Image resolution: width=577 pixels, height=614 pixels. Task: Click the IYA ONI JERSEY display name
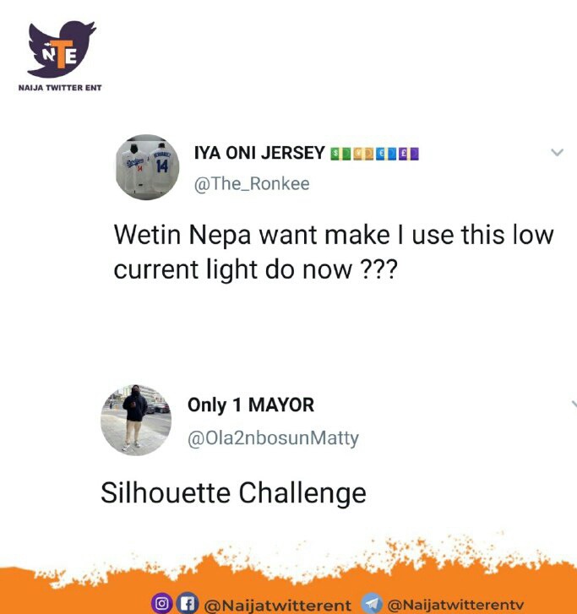(x=259, y=153)
